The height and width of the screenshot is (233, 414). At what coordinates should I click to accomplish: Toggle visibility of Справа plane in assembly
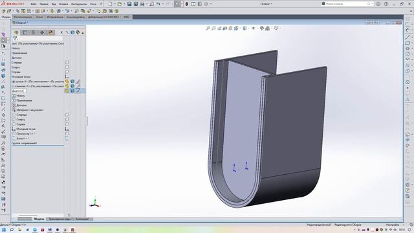point(67,72)
